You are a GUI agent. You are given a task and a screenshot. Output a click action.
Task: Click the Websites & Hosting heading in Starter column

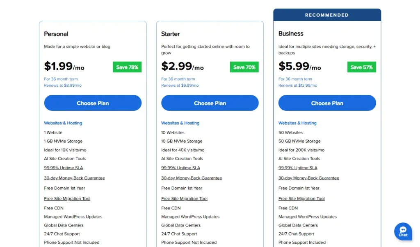180,123
